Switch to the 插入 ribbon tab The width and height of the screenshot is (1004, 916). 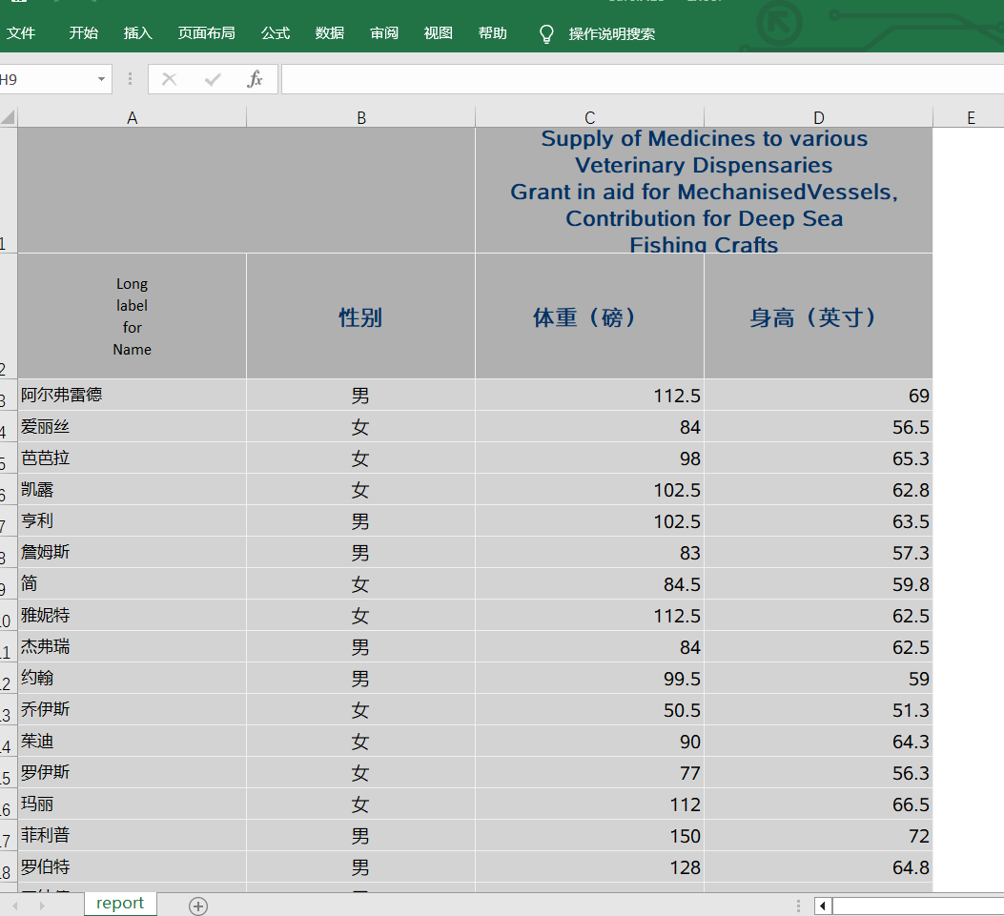[x=137, y=33]
